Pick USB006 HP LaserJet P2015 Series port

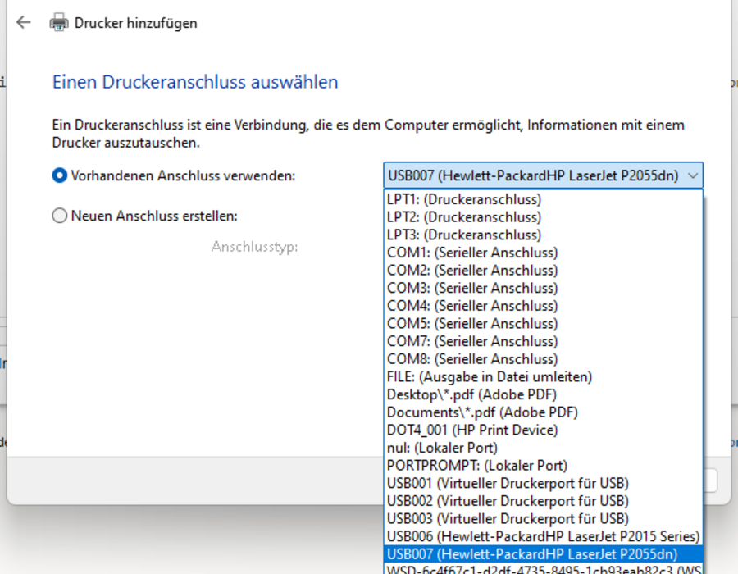[x=544, y=536]
